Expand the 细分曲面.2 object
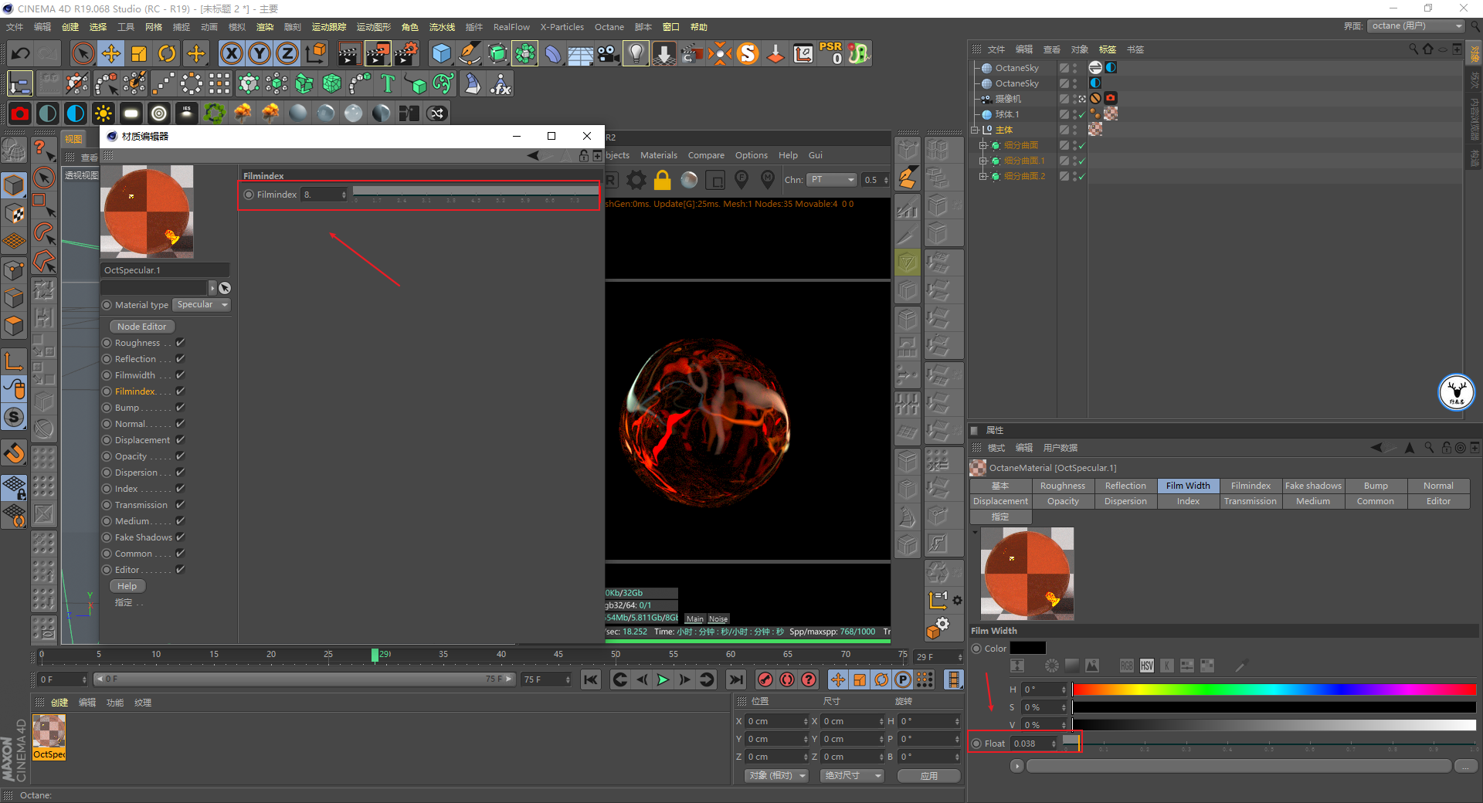Viewport: 1483px width, 803px height. [982, 176]
